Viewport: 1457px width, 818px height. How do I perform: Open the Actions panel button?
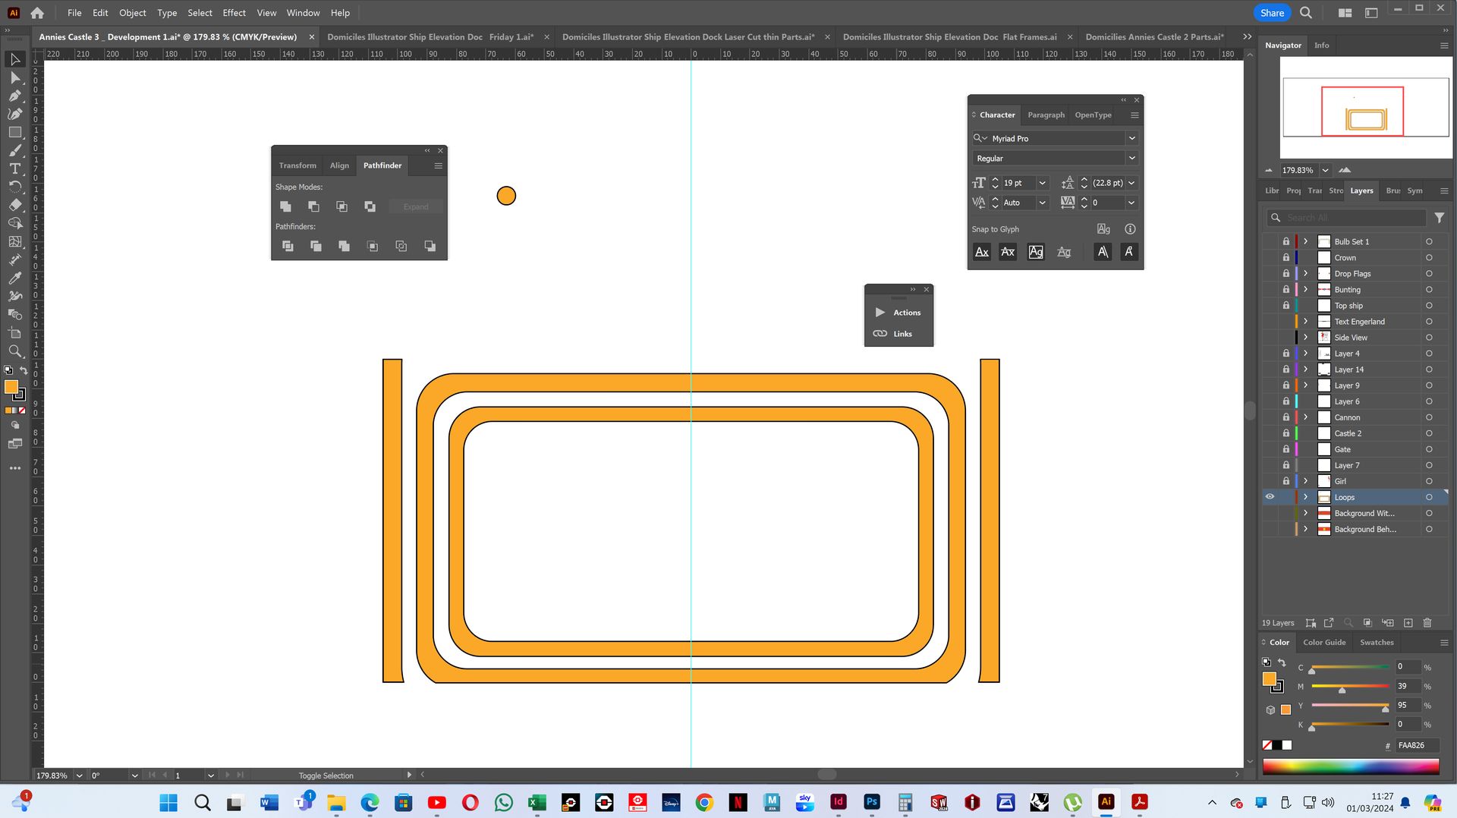[898, 313]
